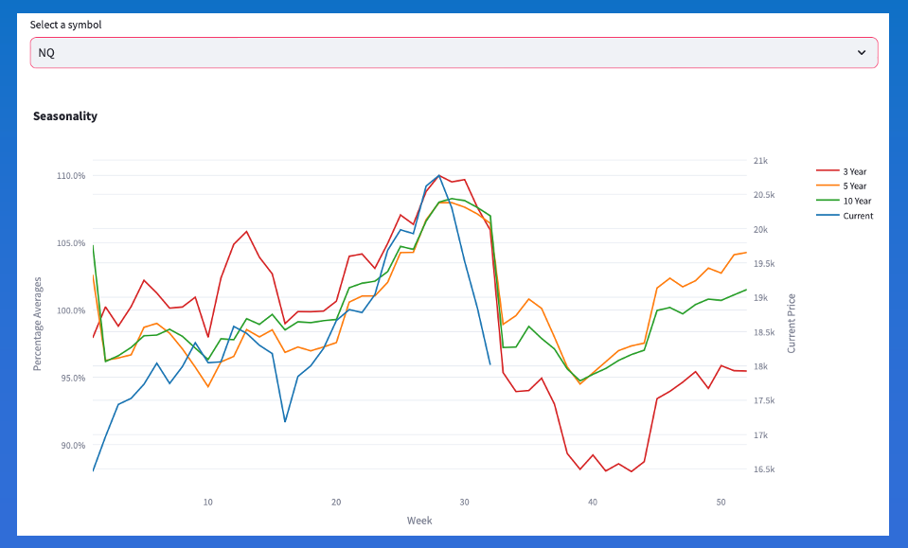Hide the Current series in legend

[x=858, y=216]
